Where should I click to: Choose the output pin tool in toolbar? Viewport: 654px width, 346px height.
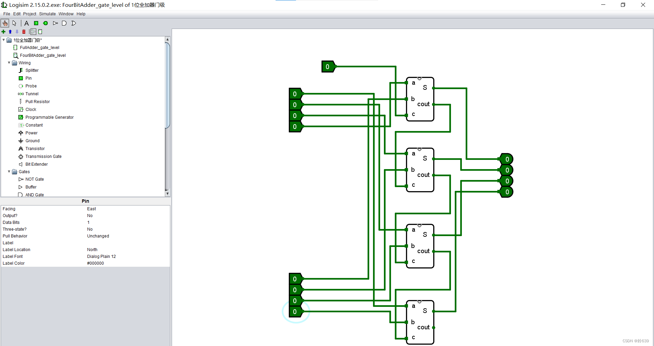[x=46, y=23]
